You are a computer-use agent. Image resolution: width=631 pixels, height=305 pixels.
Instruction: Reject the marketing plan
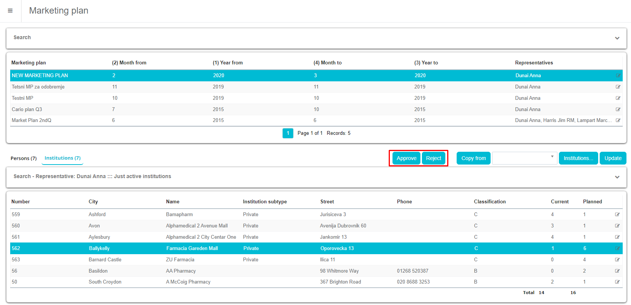[x=434, y=158]
